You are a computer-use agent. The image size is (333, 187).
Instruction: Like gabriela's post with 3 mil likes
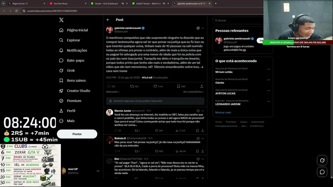pos(155,86)
